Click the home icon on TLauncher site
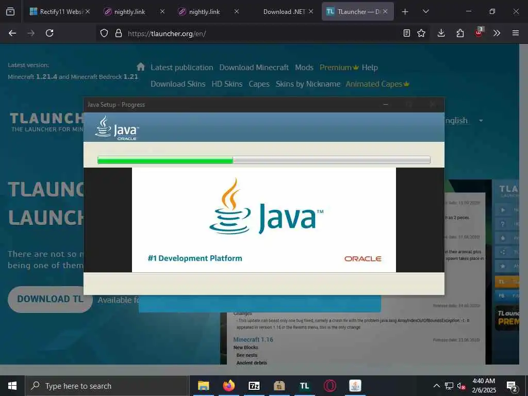 tap(141, 67)
